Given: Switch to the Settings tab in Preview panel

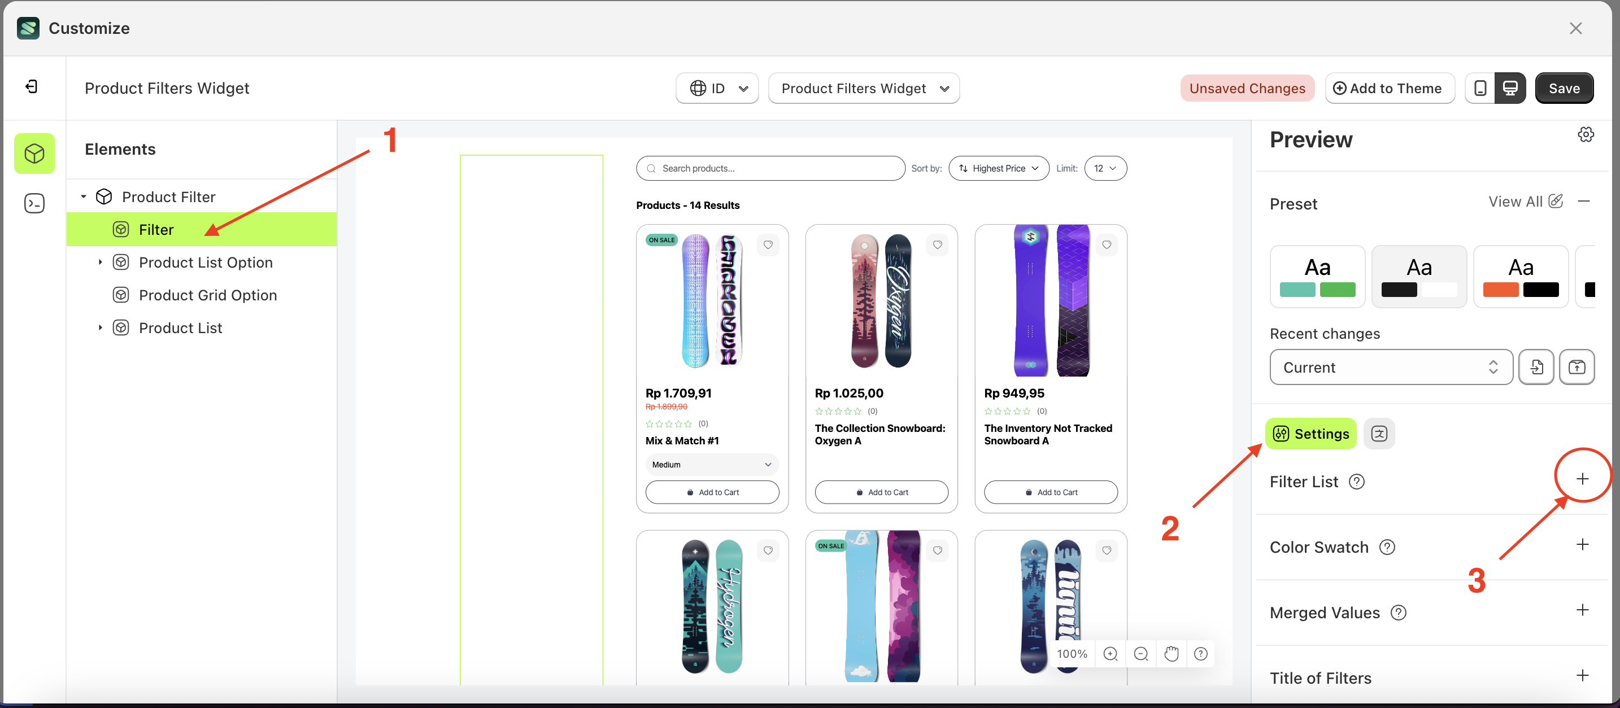Looking at the screenshot, I should pos(1310,433).
